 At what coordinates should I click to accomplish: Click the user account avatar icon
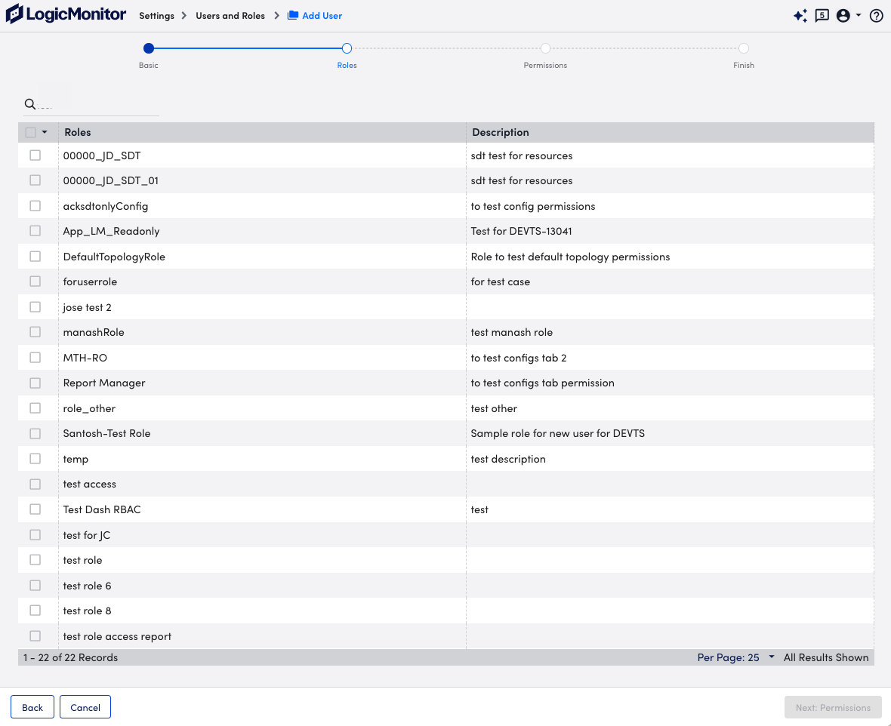pos(843,16)
